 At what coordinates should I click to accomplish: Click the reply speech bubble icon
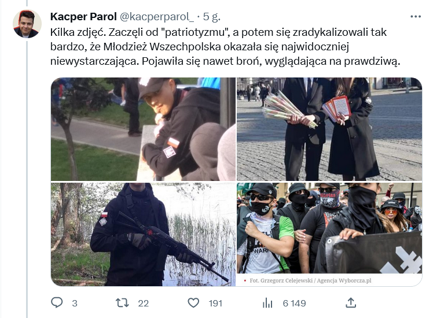tap(57, 303)
